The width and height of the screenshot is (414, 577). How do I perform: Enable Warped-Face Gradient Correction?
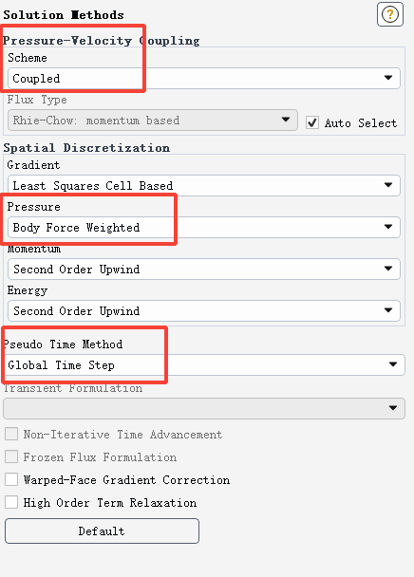[11, 479]
